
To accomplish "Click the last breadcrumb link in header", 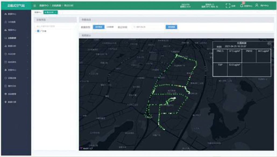I will 69,6.
